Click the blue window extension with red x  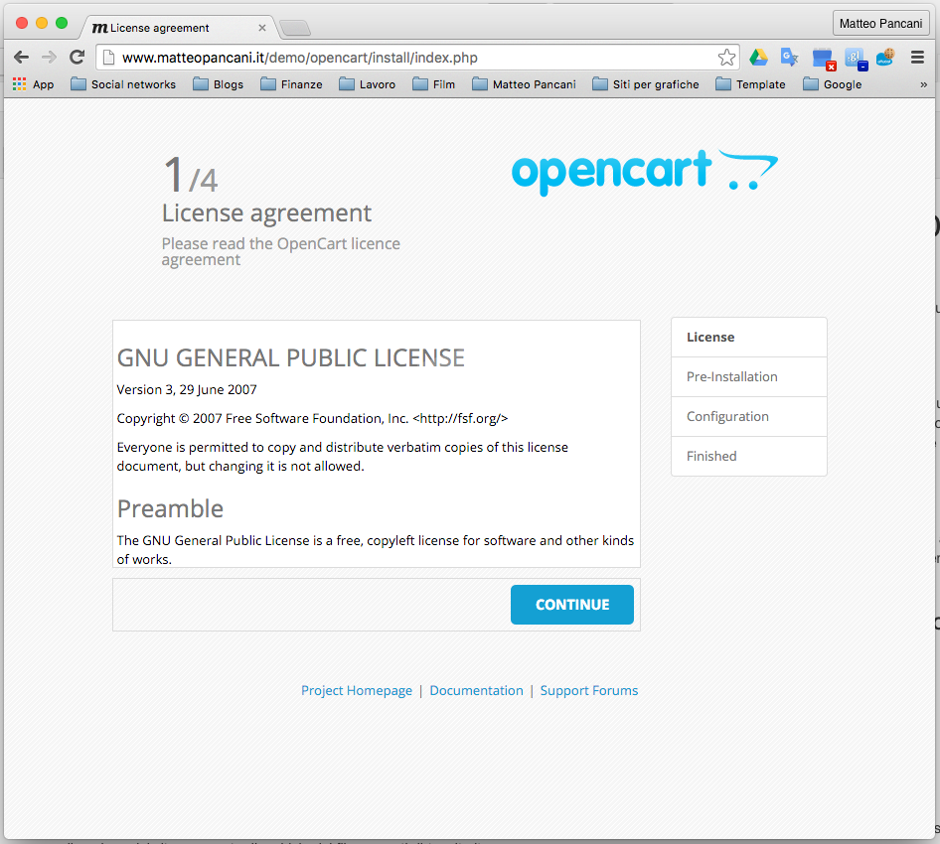824,59
